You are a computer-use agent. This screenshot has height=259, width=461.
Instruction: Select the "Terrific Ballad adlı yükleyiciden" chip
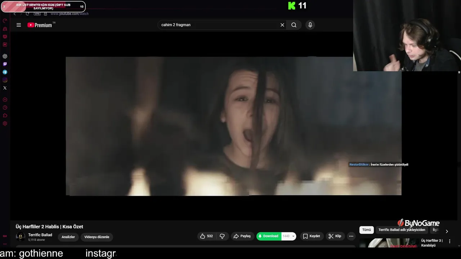click(x=402, y=230)
